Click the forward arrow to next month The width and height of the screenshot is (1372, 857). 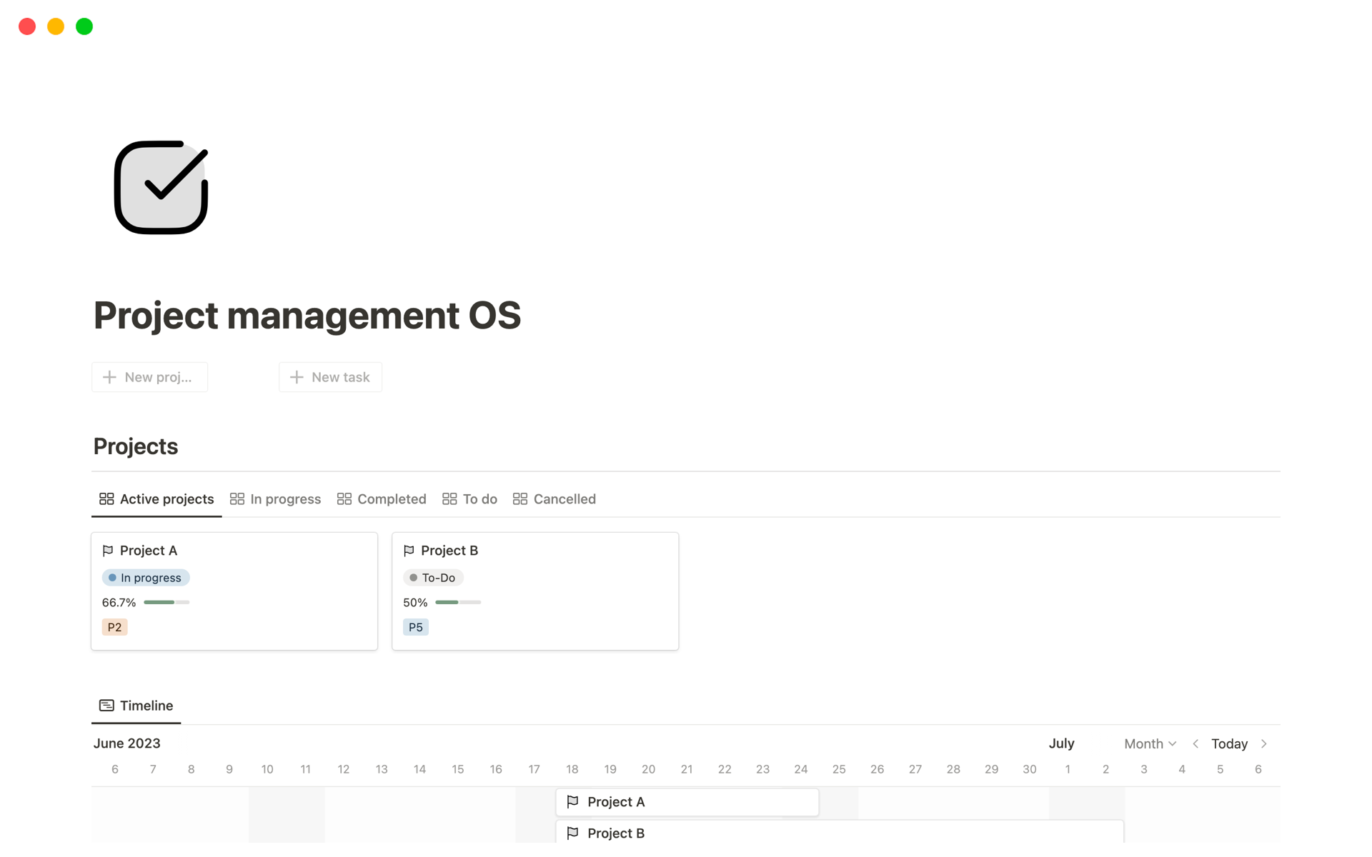click(1264, 743)
